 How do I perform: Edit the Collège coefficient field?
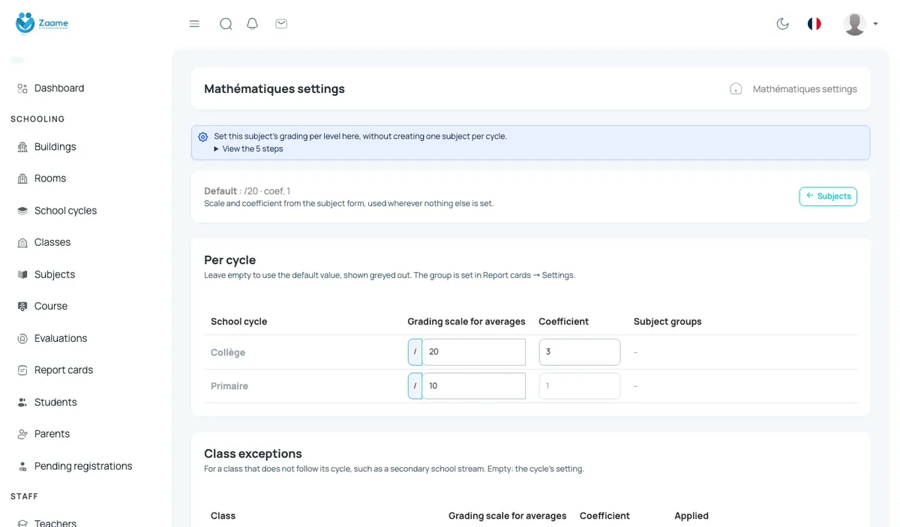tap(580, 352)
